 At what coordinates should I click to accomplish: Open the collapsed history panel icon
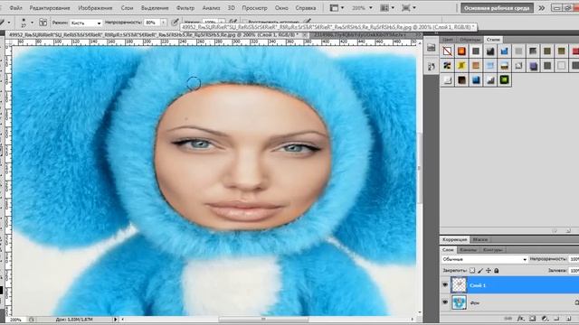point(431,48)
